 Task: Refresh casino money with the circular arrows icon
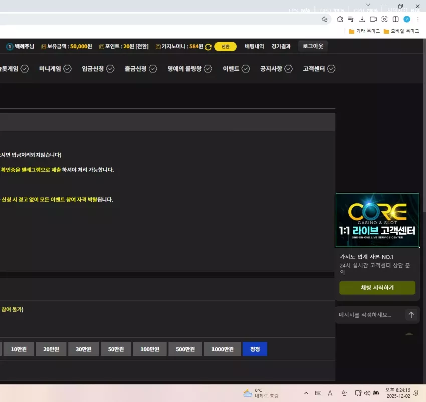tap(208, 47)
